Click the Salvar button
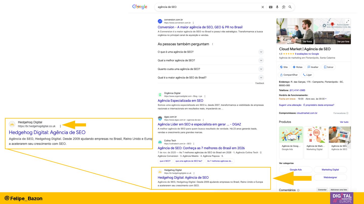 [329, 67]
